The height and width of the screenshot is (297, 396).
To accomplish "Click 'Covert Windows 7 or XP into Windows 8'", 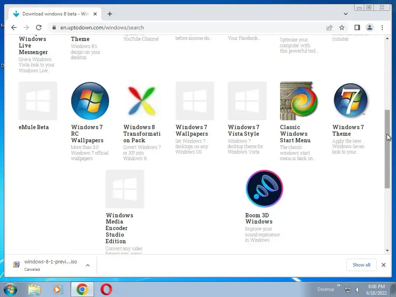I will pyautogui.click(x=142, y=153).
